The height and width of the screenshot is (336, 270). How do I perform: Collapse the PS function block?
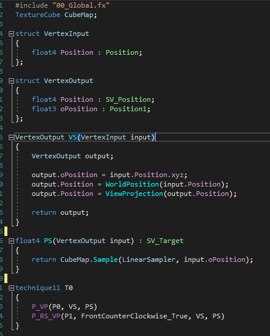pos(11,241)
